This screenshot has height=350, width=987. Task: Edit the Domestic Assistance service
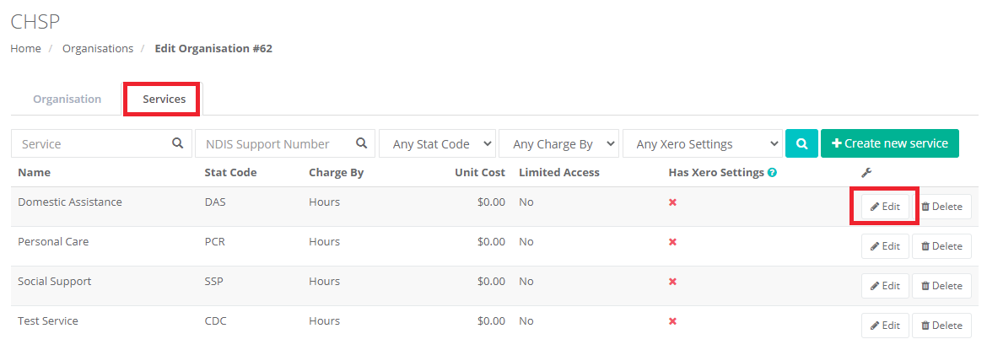(885, 207)
